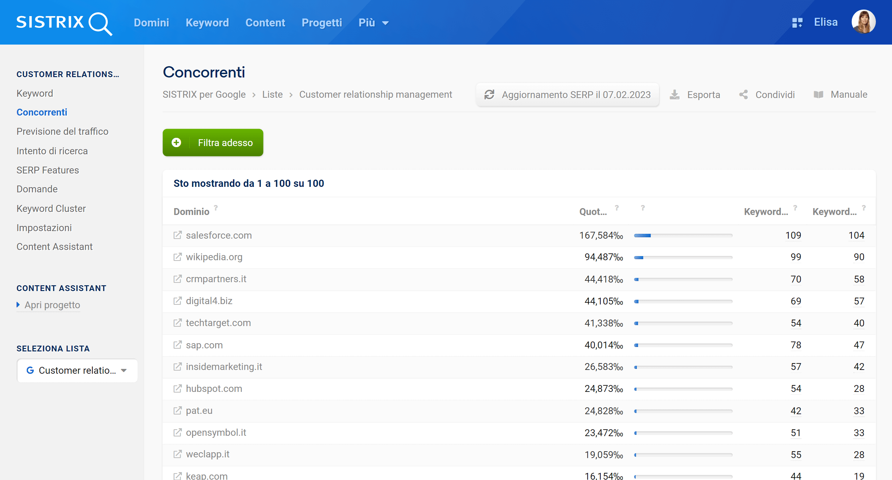Open techtarget.com external link icon
This screenshot has width=892, height=480.
tap(177, 323)
